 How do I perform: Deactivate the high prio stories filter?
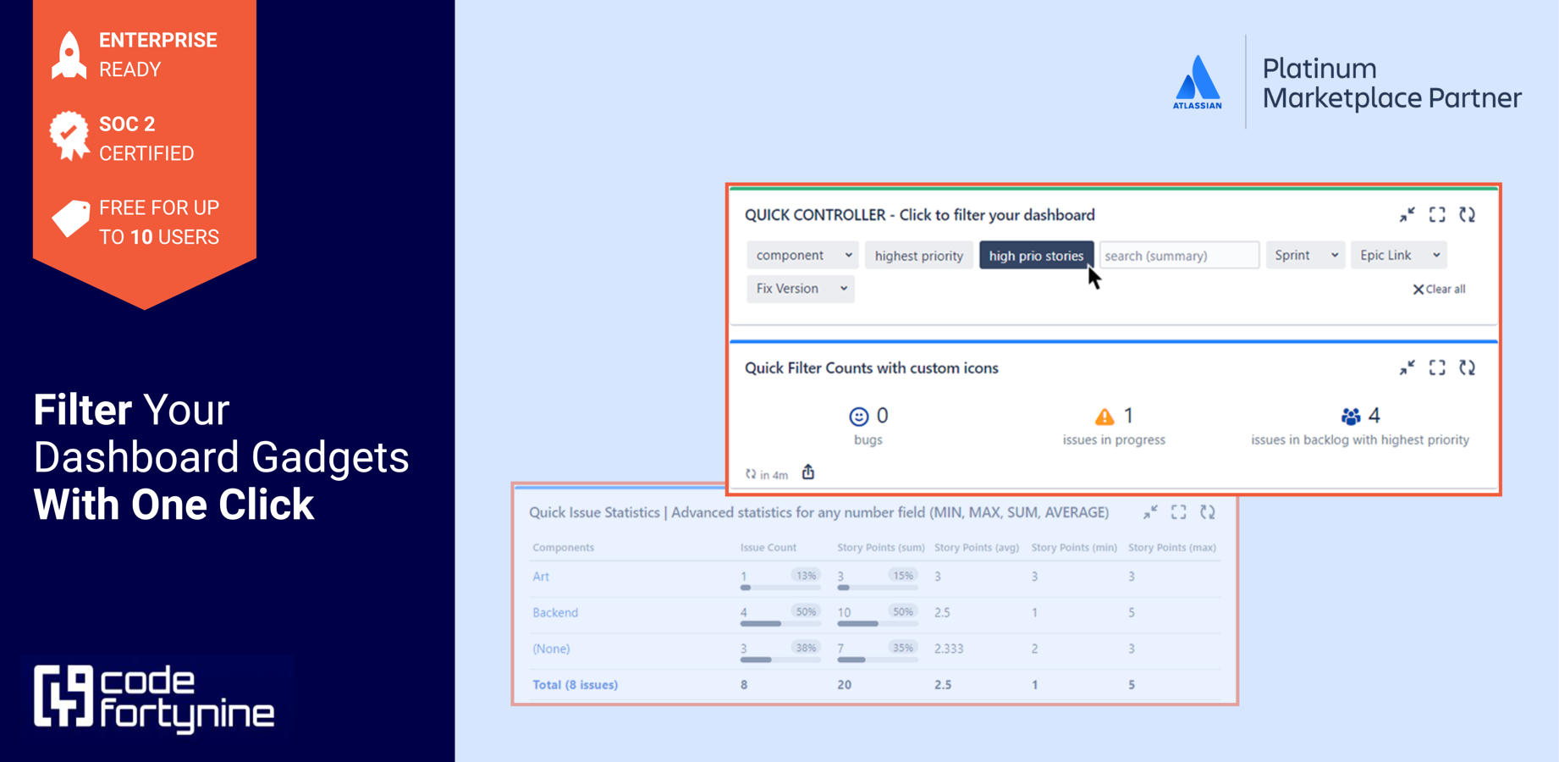(1036, 256)
